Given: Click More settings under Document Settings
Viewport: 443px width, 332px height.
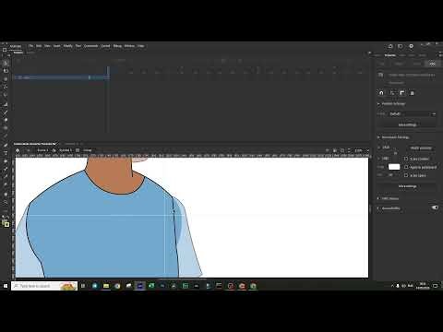Looking at the screenshot, I should (407, 186).
